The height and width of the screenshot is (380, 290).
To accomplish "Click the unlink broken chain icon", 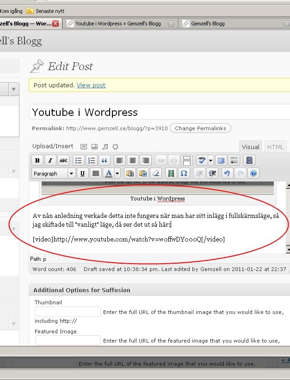I will (x=174, y=160).
